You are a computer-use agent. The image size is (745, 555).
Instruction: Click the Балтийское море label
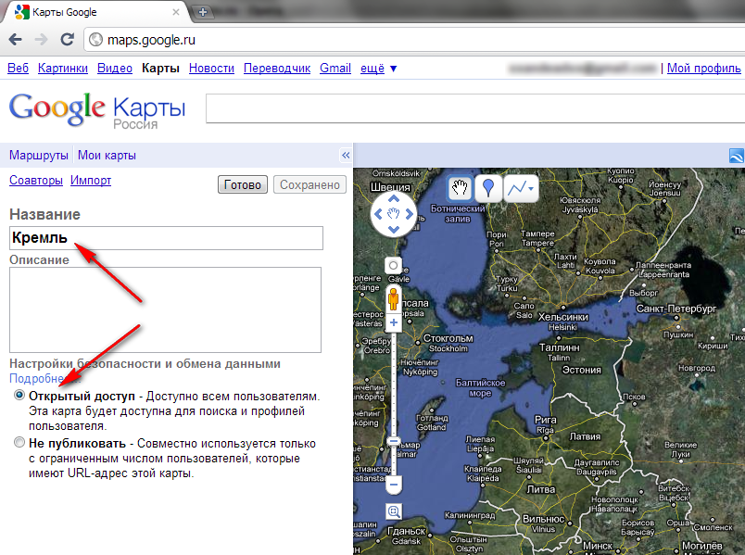pos(480,387)
